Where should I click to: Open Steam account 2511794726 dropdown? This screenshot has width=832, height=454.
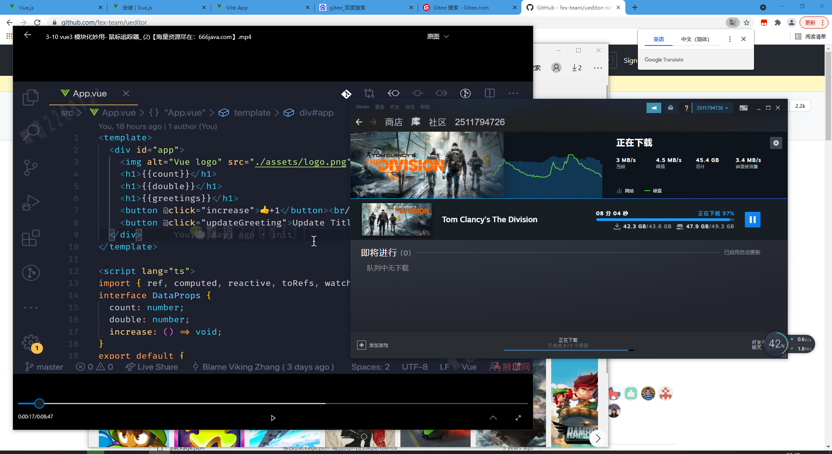[x=712, y=108]
